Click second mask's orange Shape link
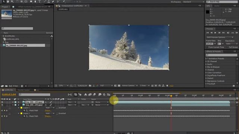239x134 pixels. tap(48, 116)
